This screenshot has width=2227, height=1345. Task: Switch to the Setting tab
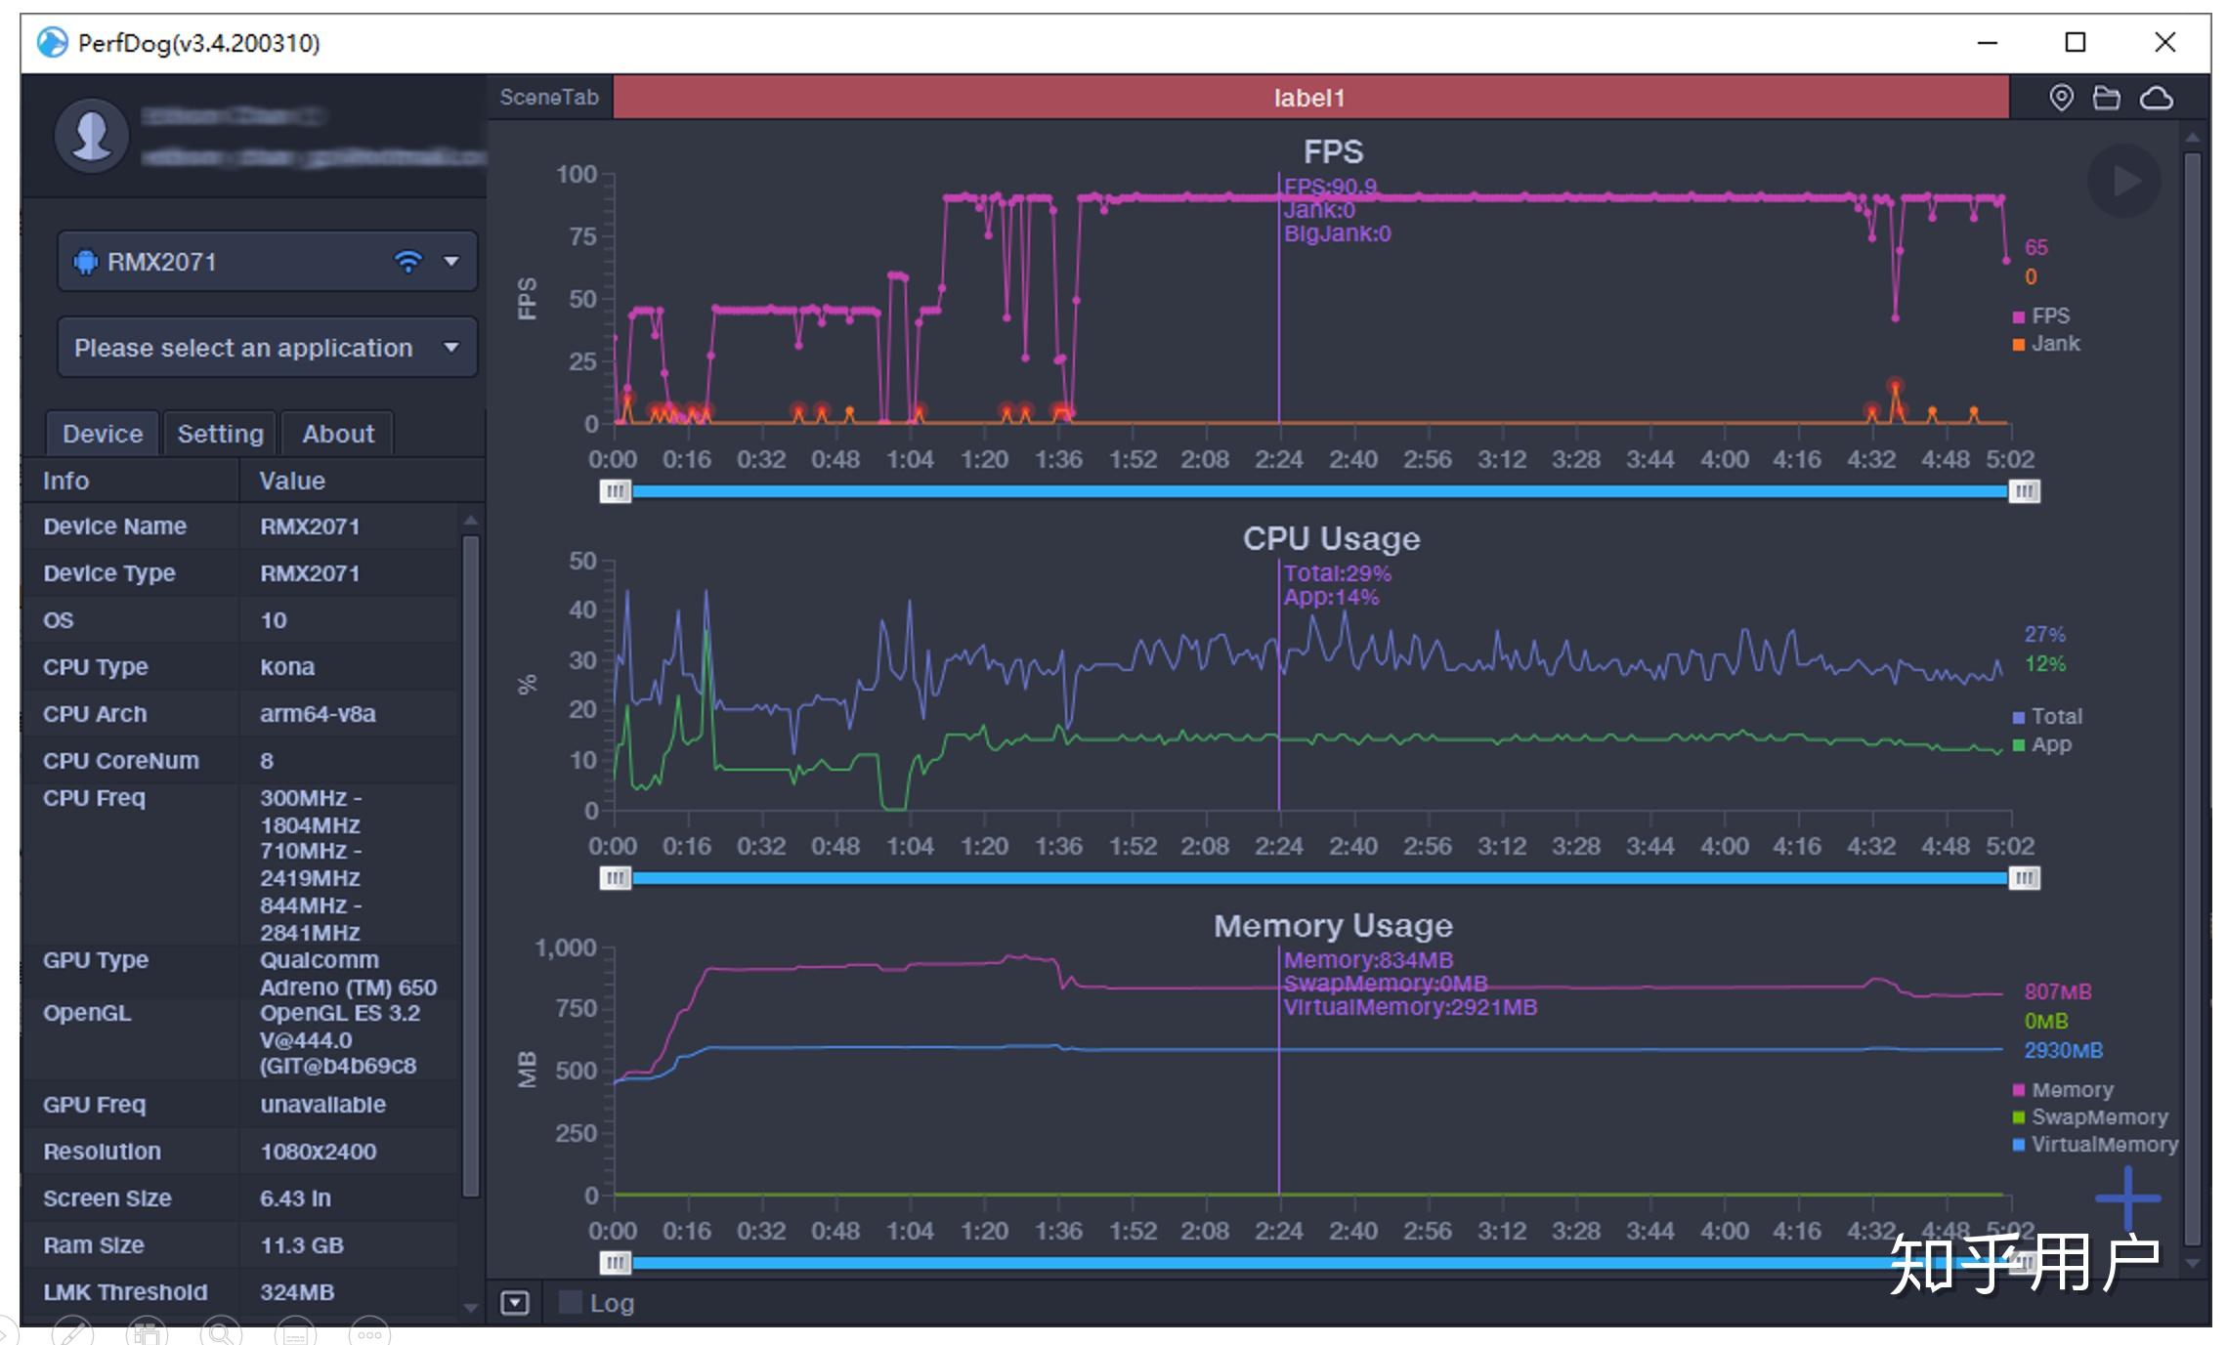pyautogui.click(x=220, y=434)
